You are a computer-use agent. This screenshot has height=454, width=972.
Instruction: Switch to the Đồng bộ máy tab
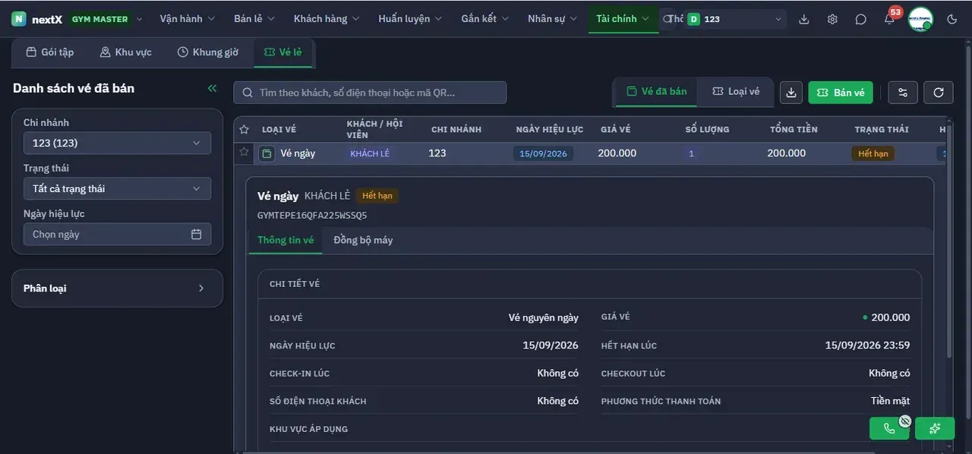coord(363,240)
